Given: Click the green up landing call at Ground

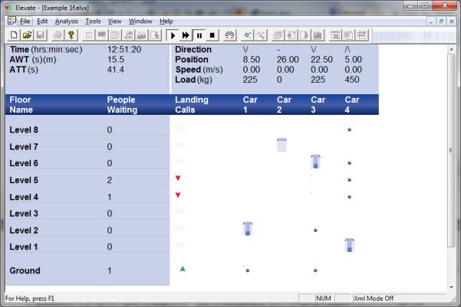Looking at the screenshot, I should click(x=183, y=269).
